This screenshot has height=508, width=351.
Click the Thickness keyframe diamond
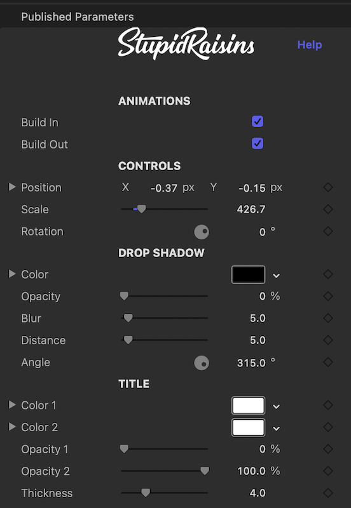328,493
